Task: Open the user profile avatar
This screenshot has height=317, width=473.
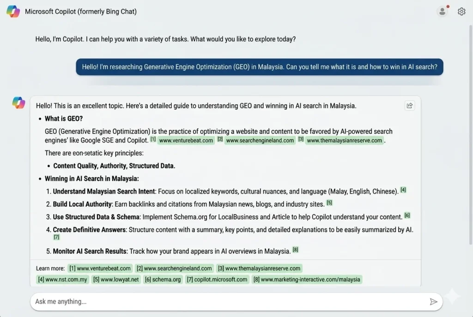Action: click(442, 12)
